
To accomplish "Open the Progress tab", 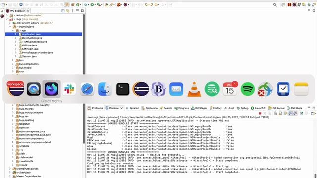I will [182, 108].
